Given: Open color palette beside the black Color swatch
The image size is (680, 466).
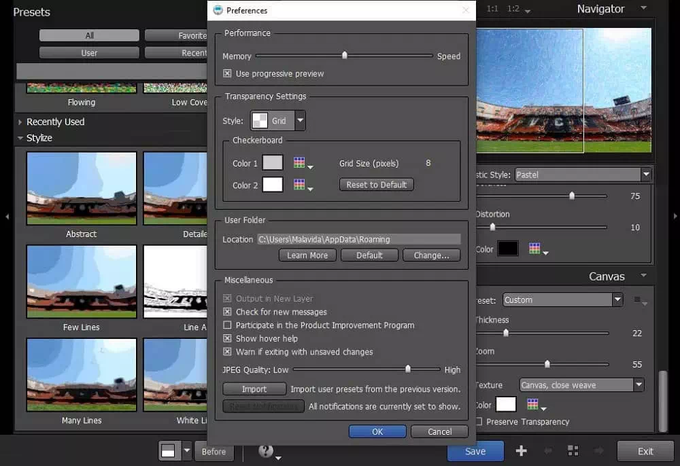Looking at the screenshot, I should point(538,249).
